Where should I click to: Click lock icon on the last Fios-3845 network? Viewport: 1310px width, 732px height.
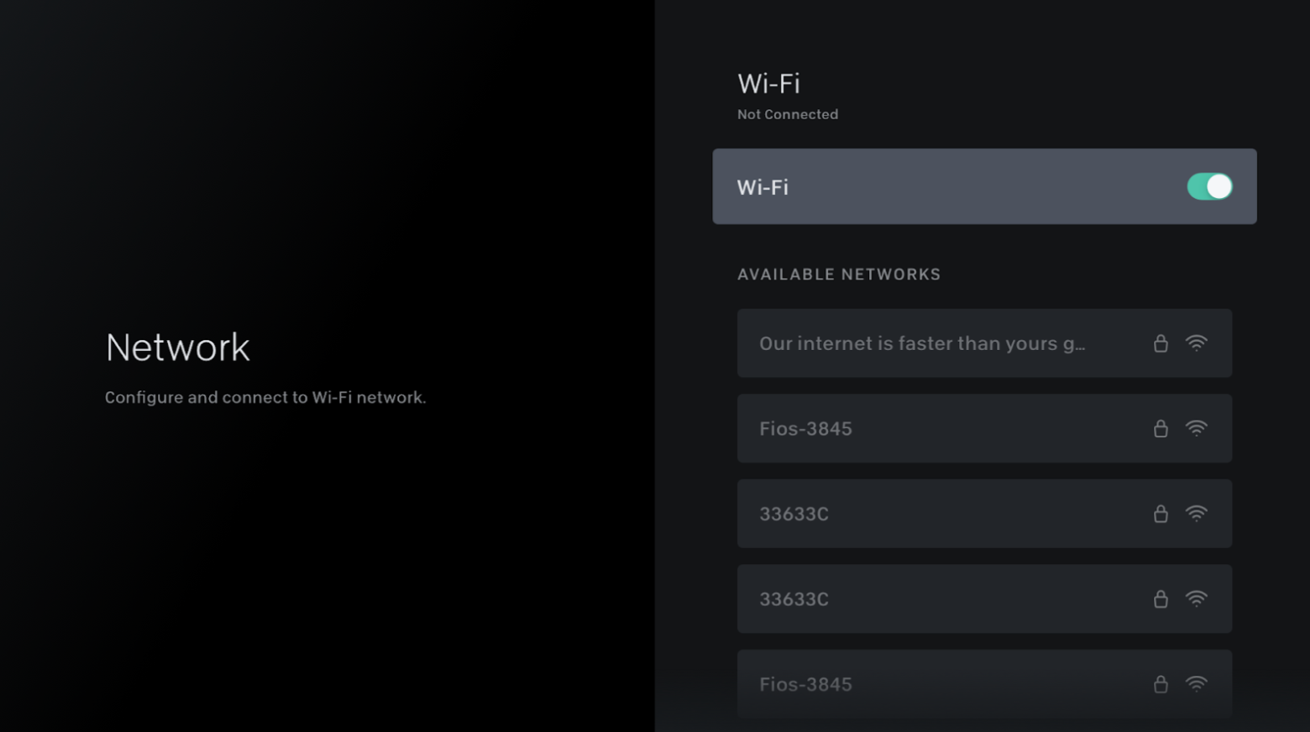(1161, 684)
